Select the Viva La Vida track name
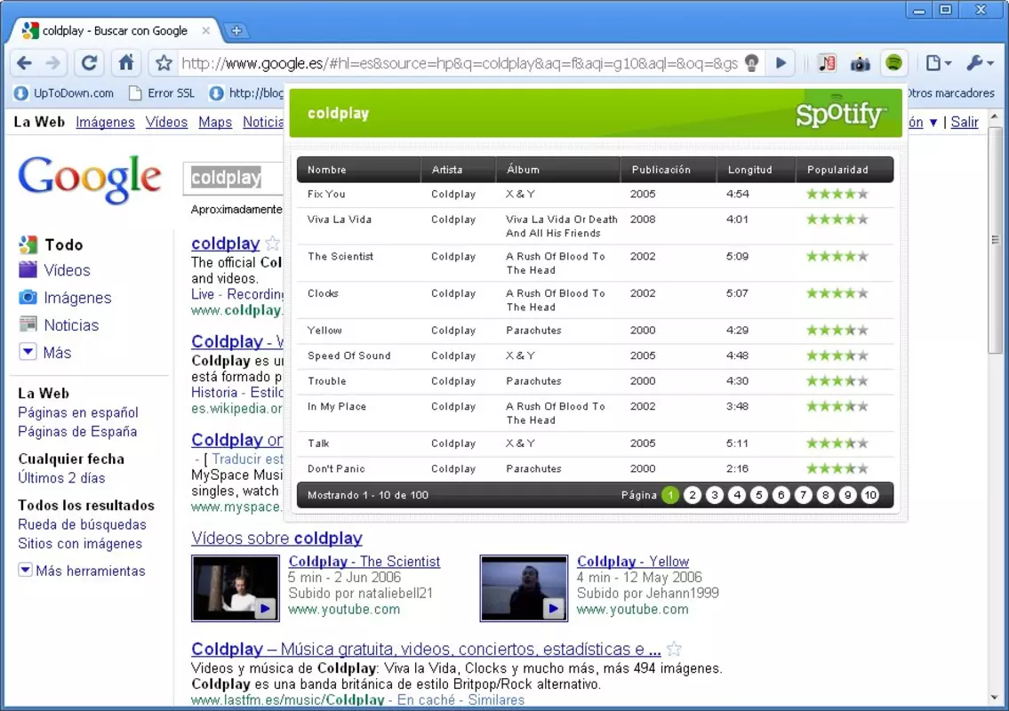The width and height of the screenshot is (1009, 711). tap(339, 220)
